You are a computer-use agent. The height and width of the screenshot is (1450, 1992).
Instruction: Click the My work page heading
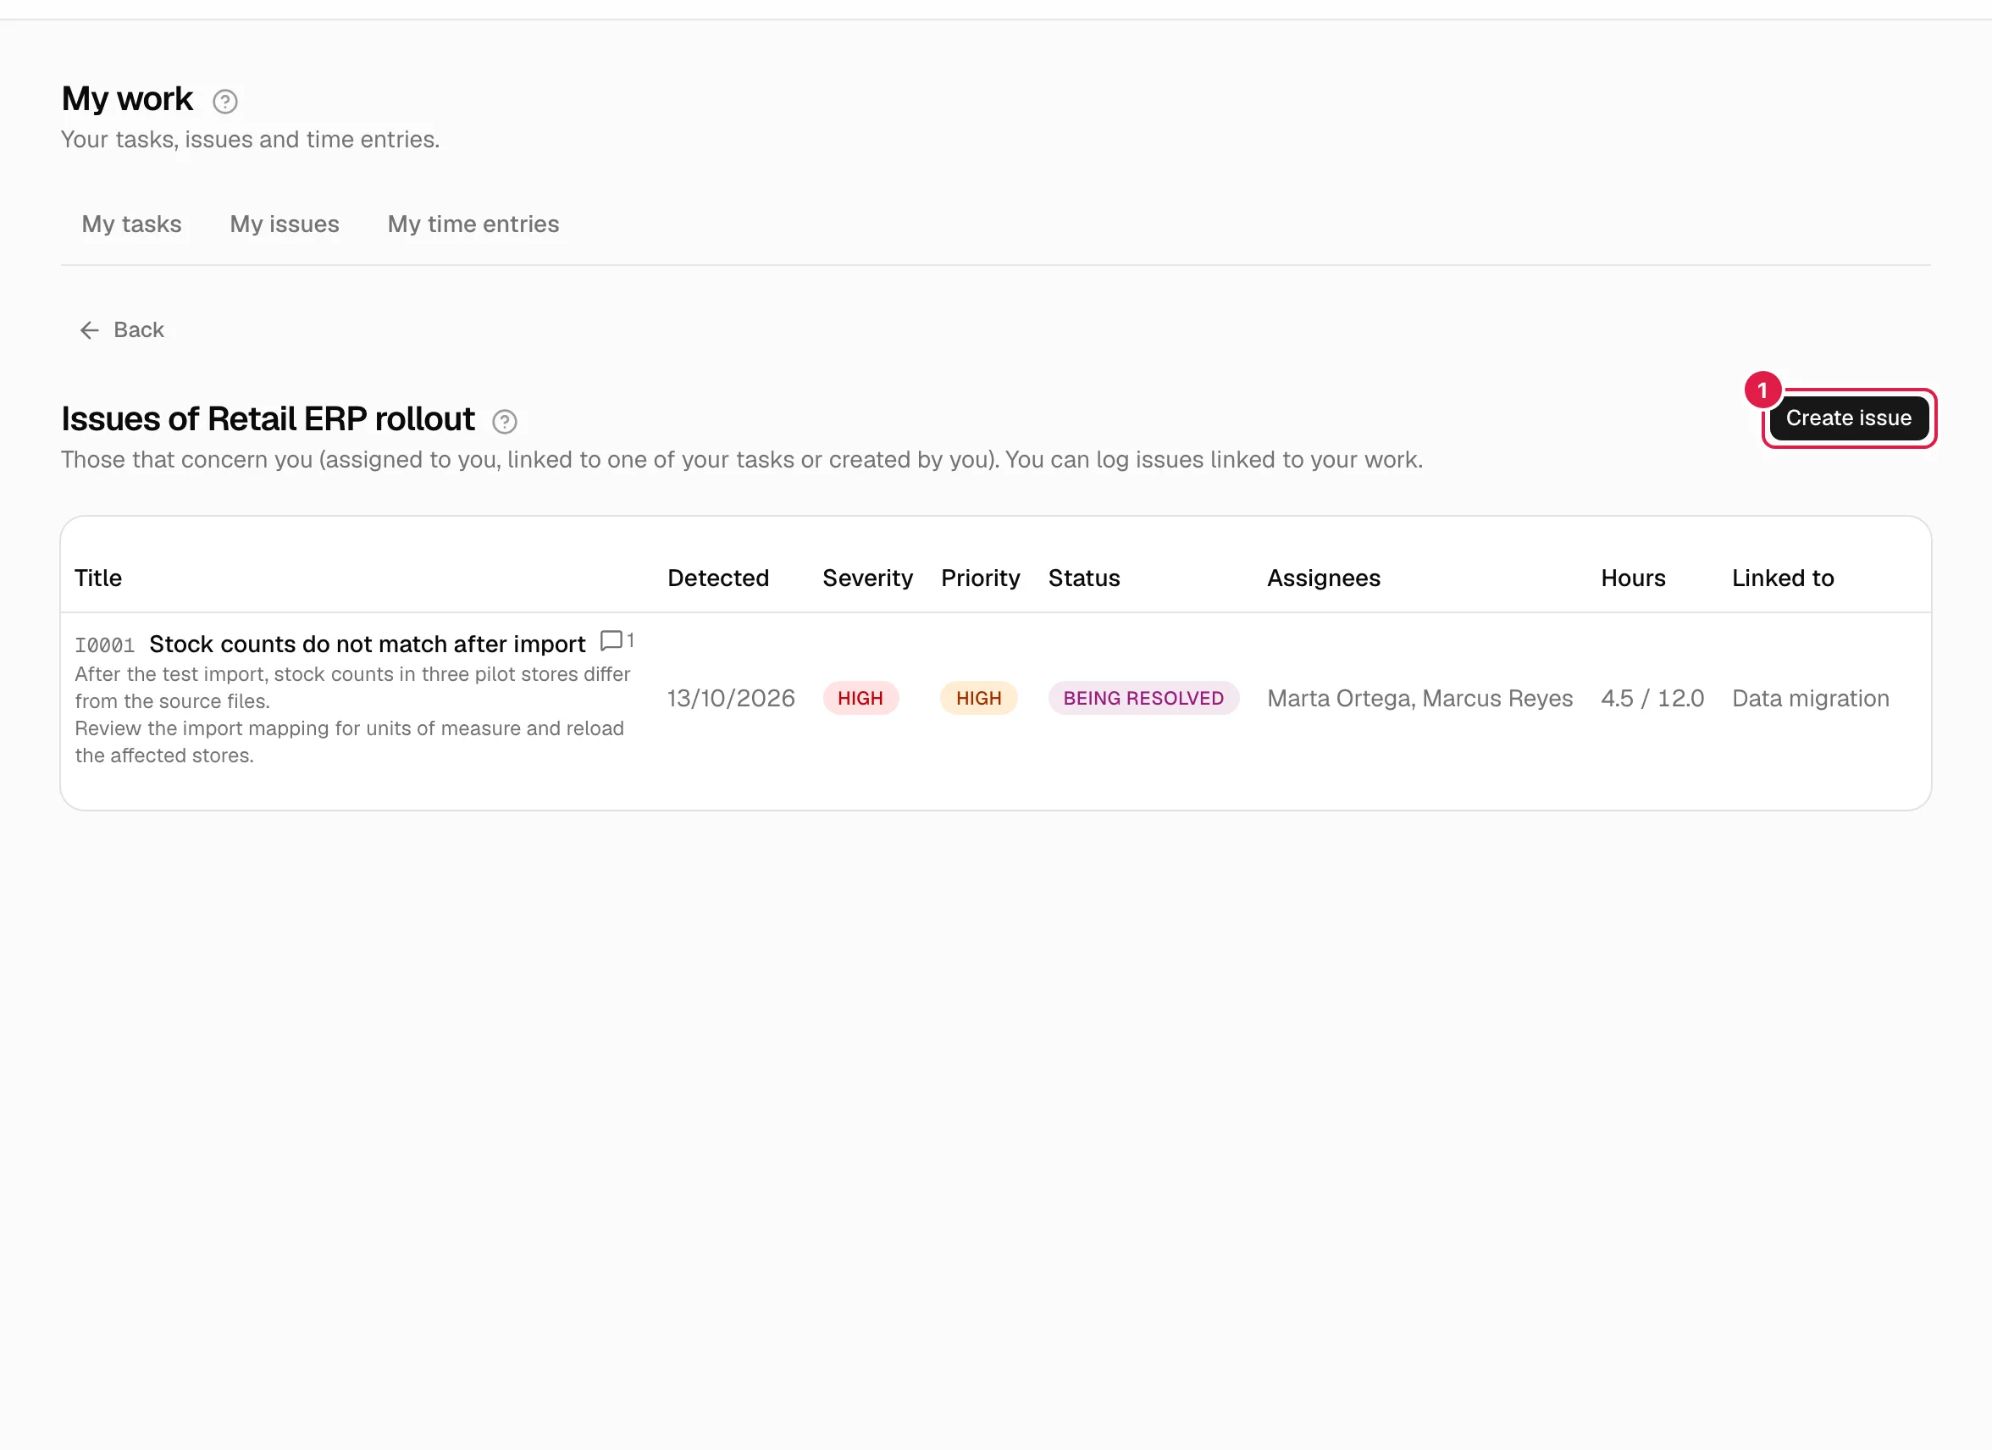pos(127,98)
